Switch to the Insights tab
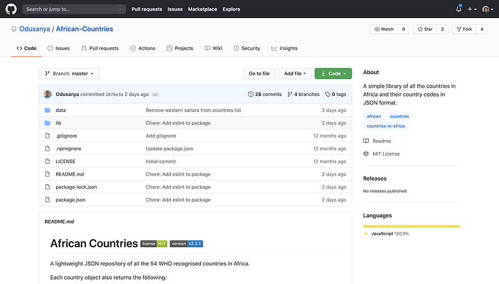Image resolution: width=499 pixels, height=284 pixels. point(284,49)
